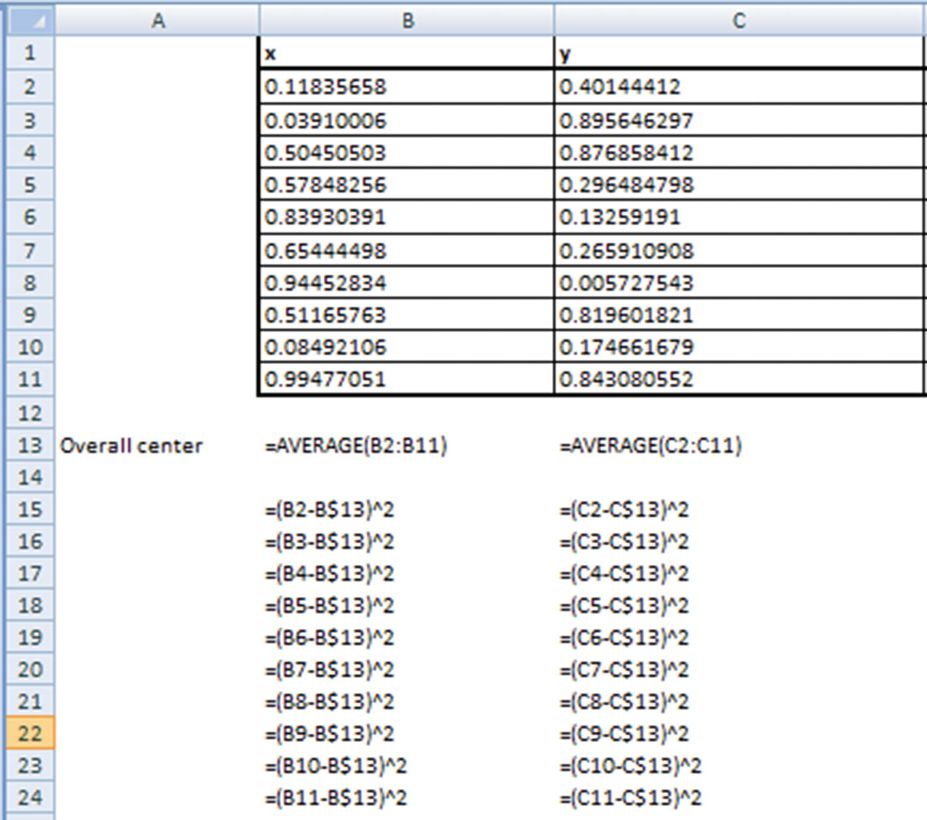Select column A header
Image resolution: width=927 pixels, height=820 pixels.
[157, 21]
